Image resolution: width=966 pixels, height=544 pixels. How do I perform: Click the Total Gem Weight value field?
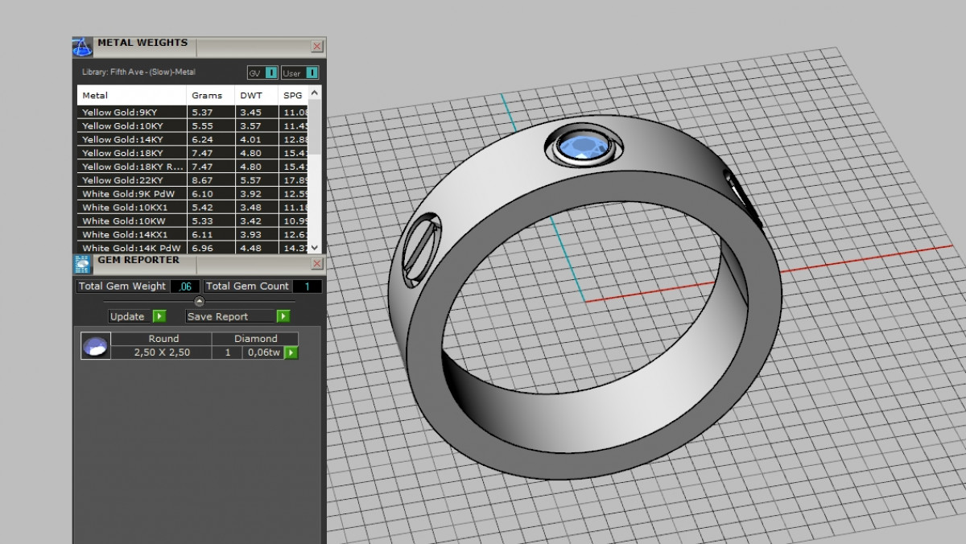click(x=185, y=286)
